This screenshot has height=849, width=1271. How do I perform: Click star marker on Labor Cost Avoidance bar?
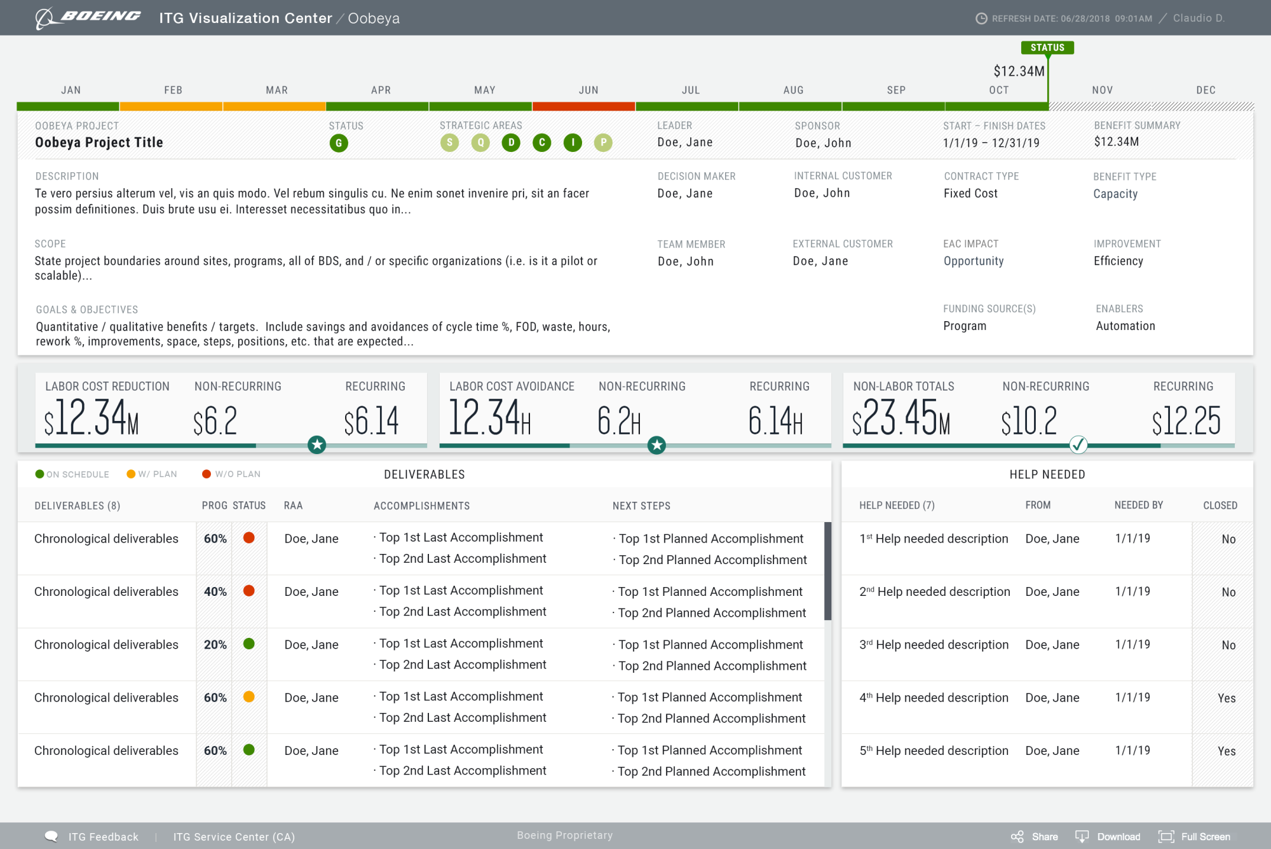pyautogui.click(x=656, y=445)
